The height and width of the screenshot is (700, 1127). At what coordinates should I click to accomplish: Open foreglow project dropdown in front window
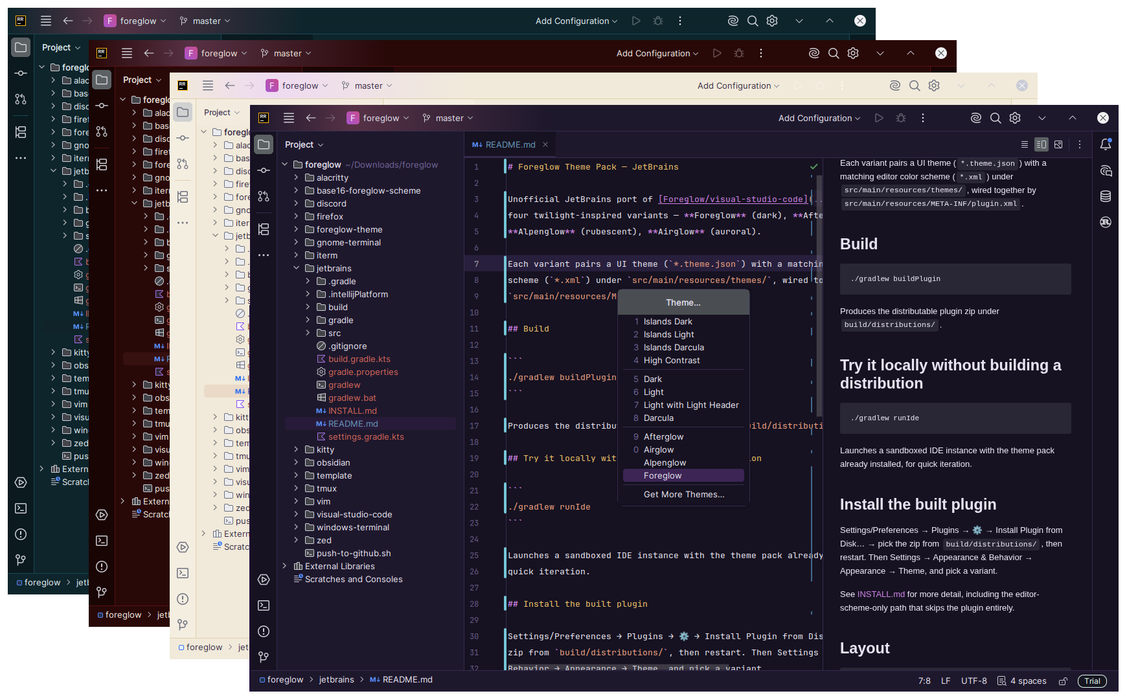pyautogui.click(x=378, y=118)
